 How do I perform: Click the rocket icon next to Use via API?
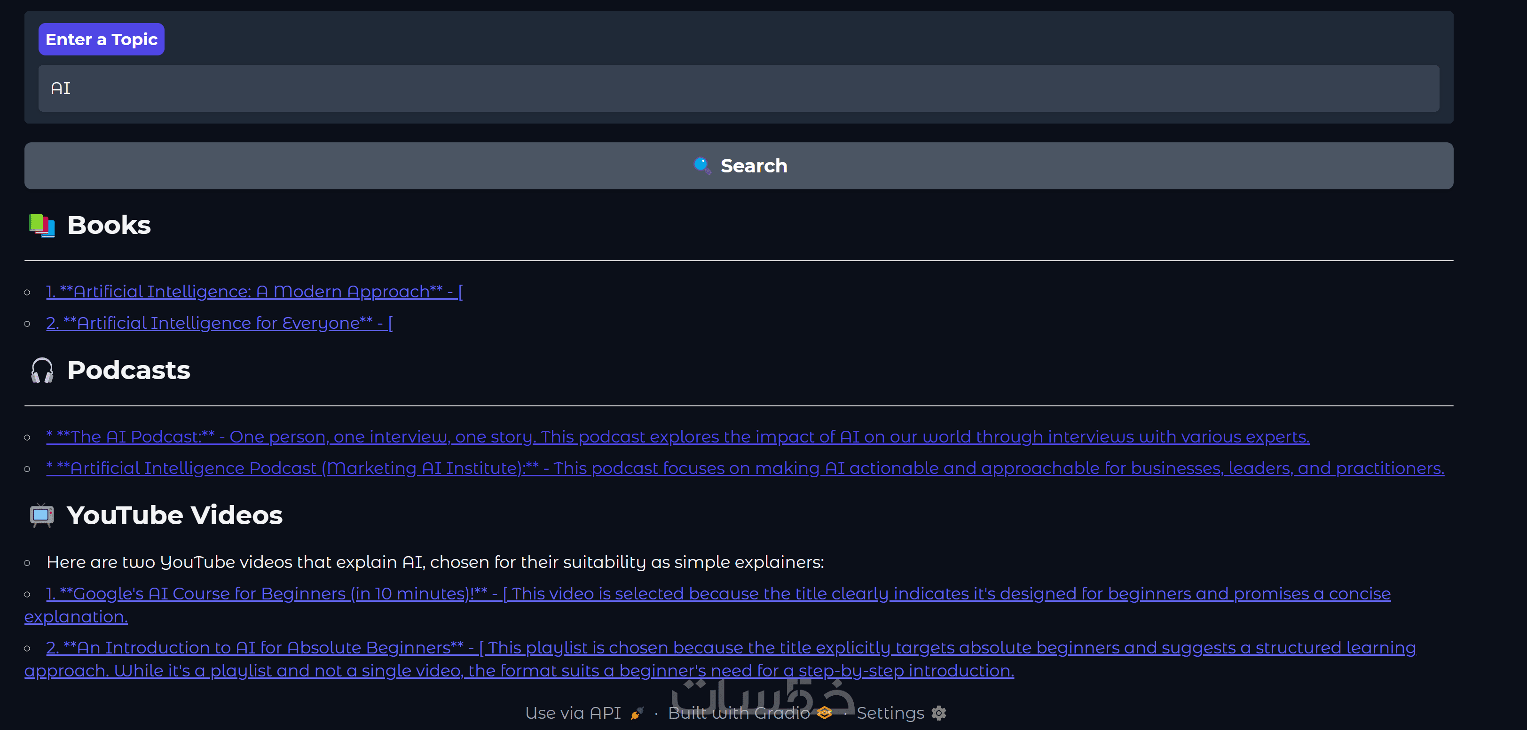tap(637, 713)
